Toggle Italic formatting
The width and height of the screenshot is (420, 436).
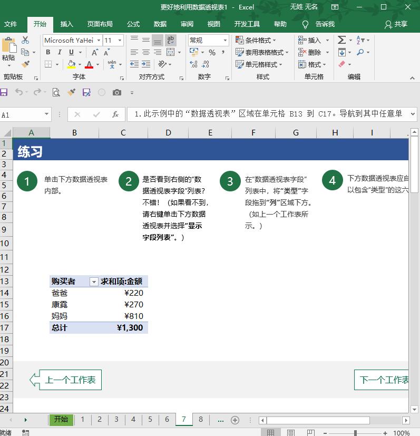pos(60,52)
